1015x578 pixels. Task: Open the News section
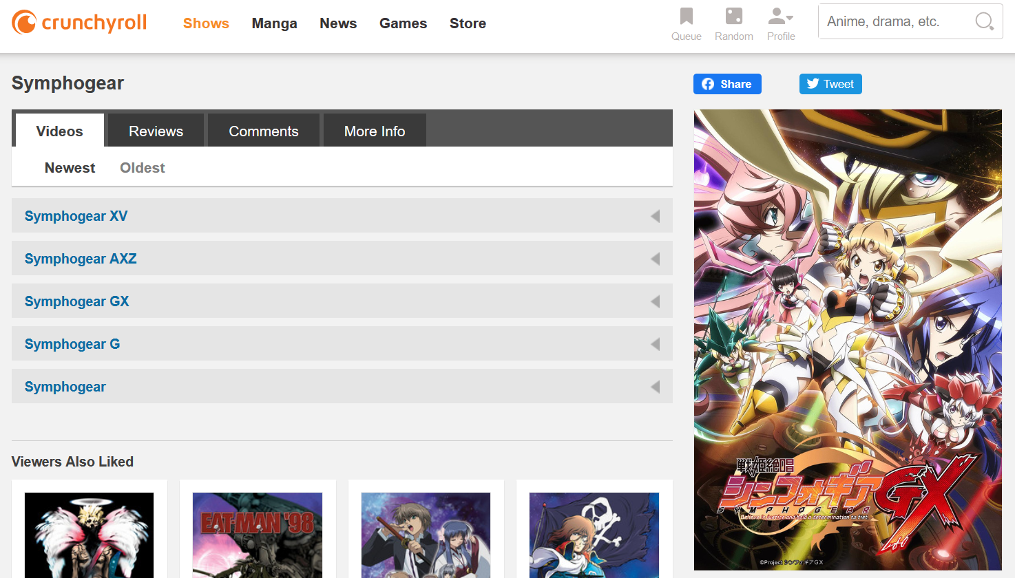click(x=338, y=23)
